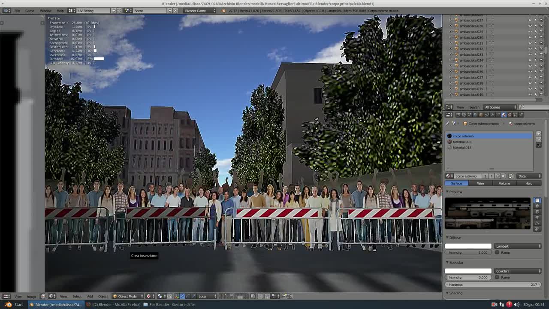Add a material slot with plus button
The image size is (549, 309).
point(538,133)
